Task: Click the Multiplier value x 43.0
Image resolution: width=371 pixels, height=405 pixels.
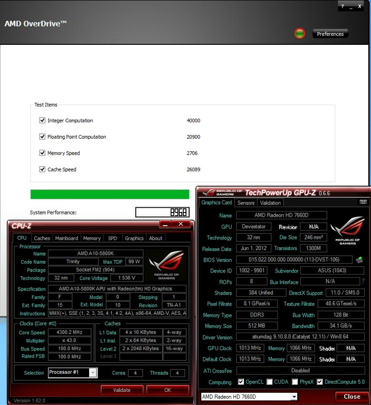Action: tap(70, 341)
